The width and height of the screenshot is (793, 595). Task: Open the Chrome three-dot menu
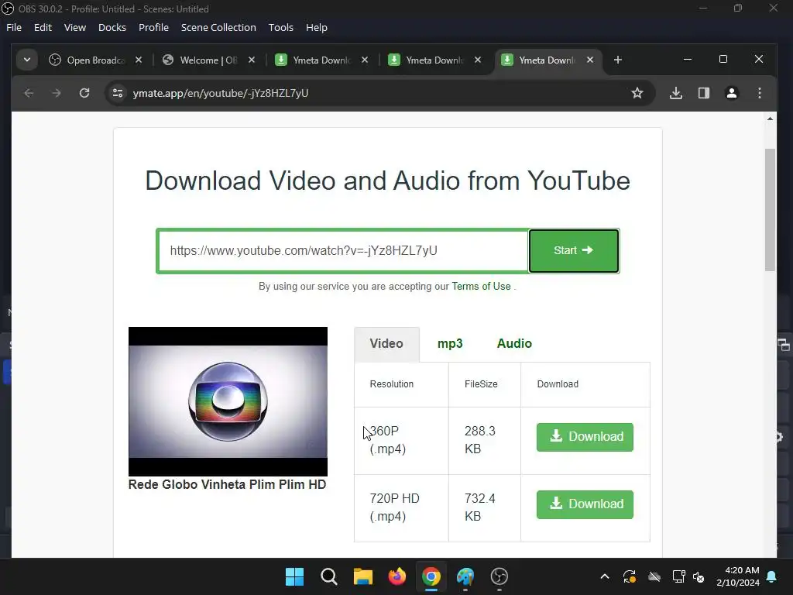[x=759, y=93]
